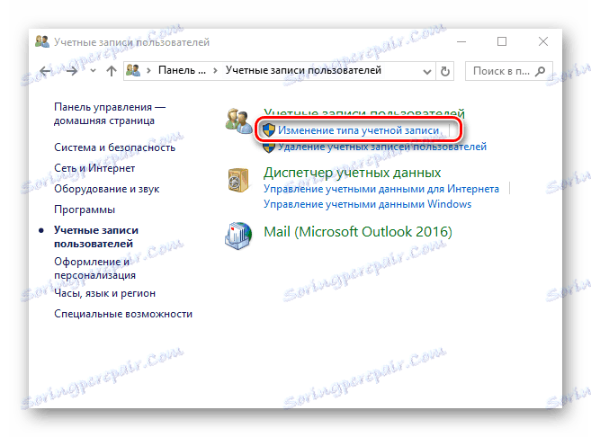The width and height of the screenshot is (591, 437).
Task: Refresh the Control Panel view
Action: click(x=445, y=71)
